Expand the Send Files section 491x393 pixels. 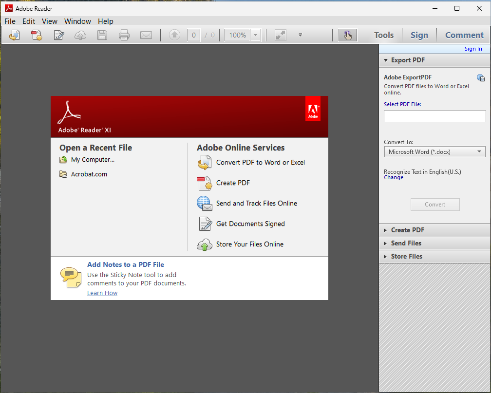(x=406, y=243)
